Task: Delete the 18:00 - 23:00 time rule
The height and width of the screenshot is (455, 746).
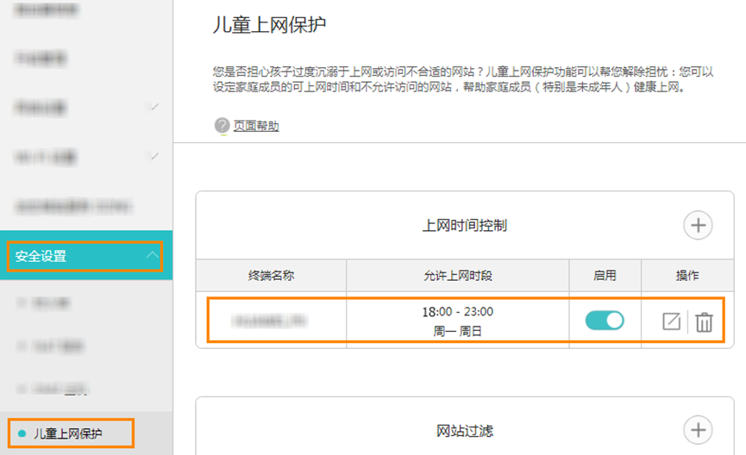Action: click(705, 322)
